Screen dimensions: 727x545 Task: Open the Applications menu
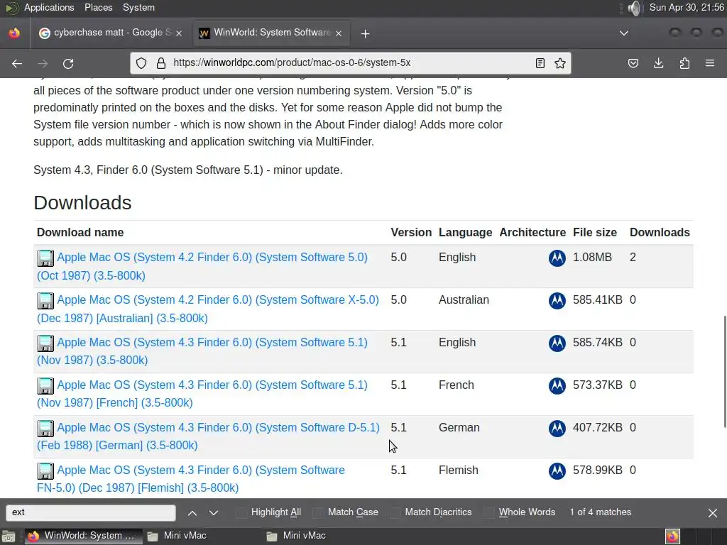49,7
